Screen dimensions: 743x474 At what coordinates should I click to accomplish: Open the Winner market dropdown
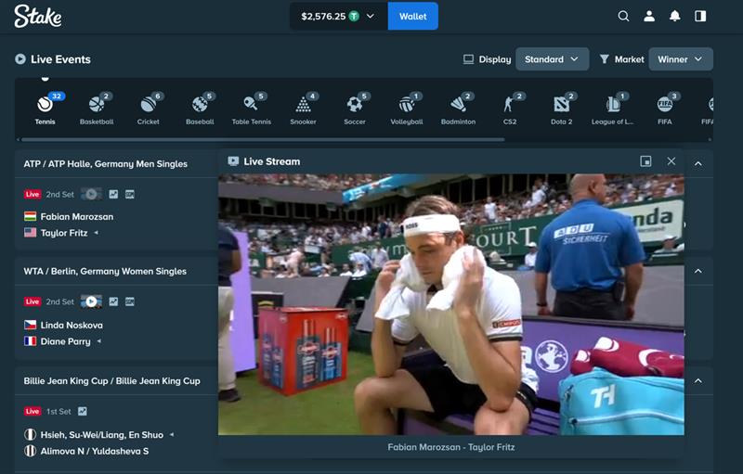(x=681, y=59)
